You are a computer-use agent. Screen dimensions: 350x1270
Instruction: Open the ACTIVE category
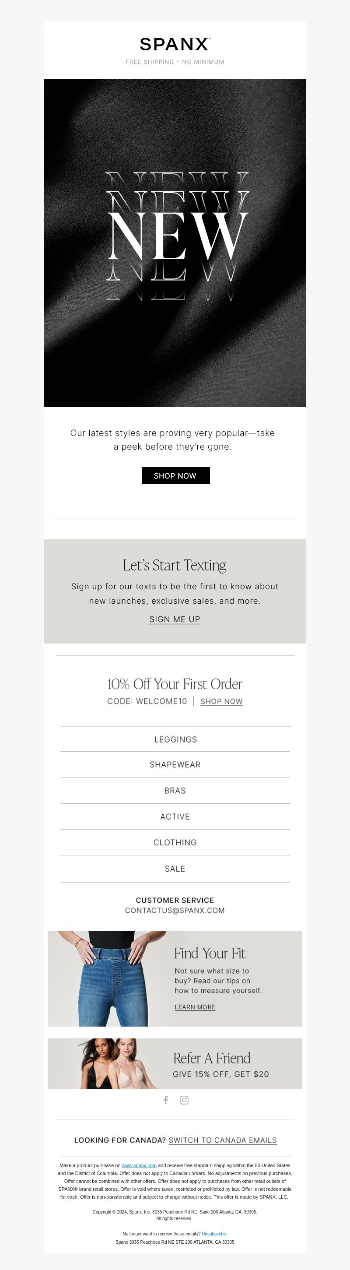pos(175,816)
